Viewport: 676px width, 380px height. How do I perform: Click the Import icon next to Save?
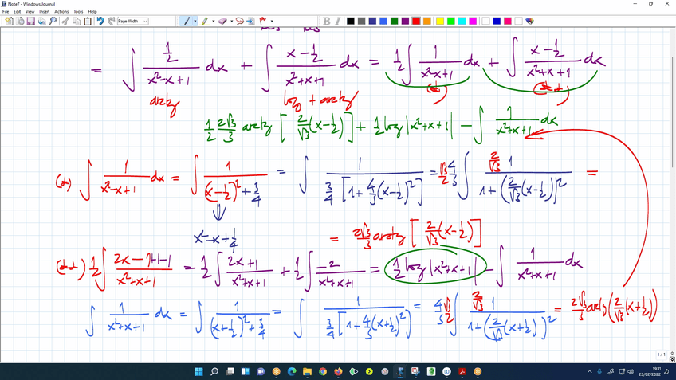41,21
